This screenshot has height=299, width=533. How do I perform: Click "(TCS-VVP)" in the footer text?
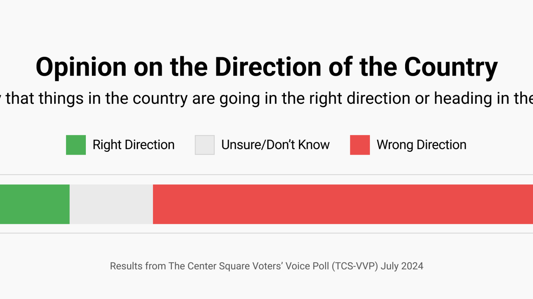pyautogui.click(x=355, y=266)
